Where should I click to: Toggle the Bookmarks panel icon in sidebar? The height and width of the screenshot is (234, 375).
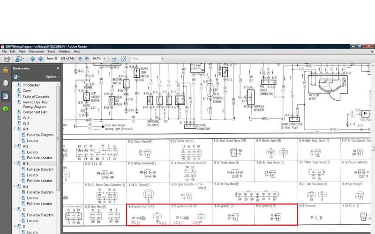click(x=5, y=96)
